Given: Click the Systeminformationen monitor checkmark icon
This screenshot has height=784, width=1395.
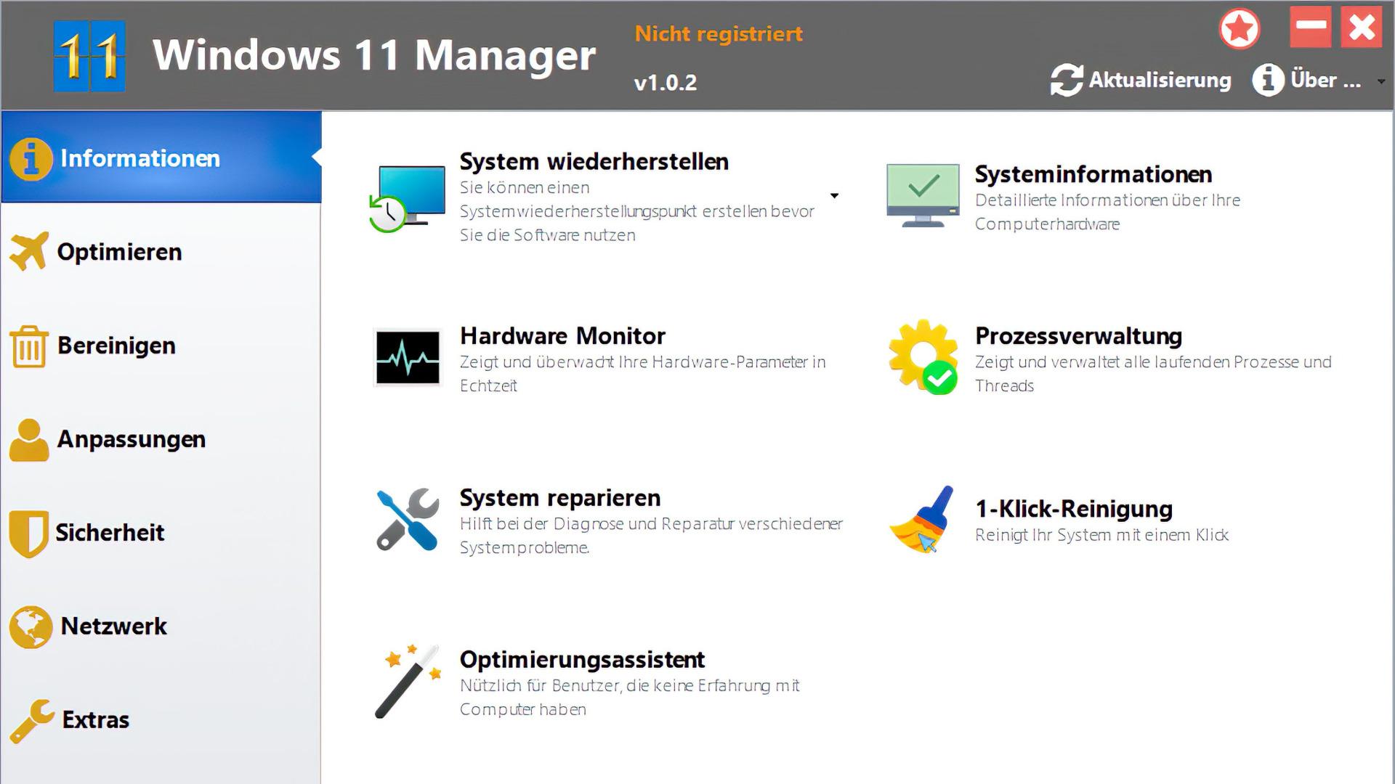Looking at the screenshot, I should [x=923, y=196].
